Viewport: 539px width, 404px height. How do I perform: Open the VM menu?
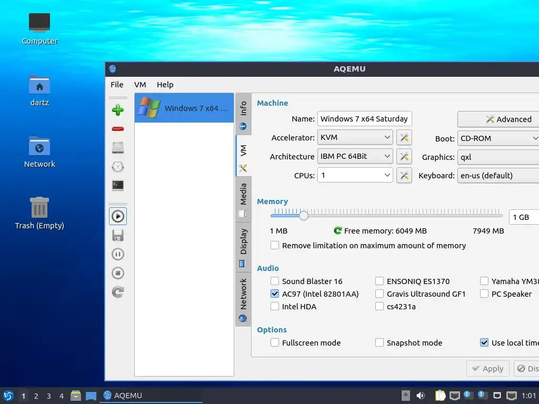point(140,85)
